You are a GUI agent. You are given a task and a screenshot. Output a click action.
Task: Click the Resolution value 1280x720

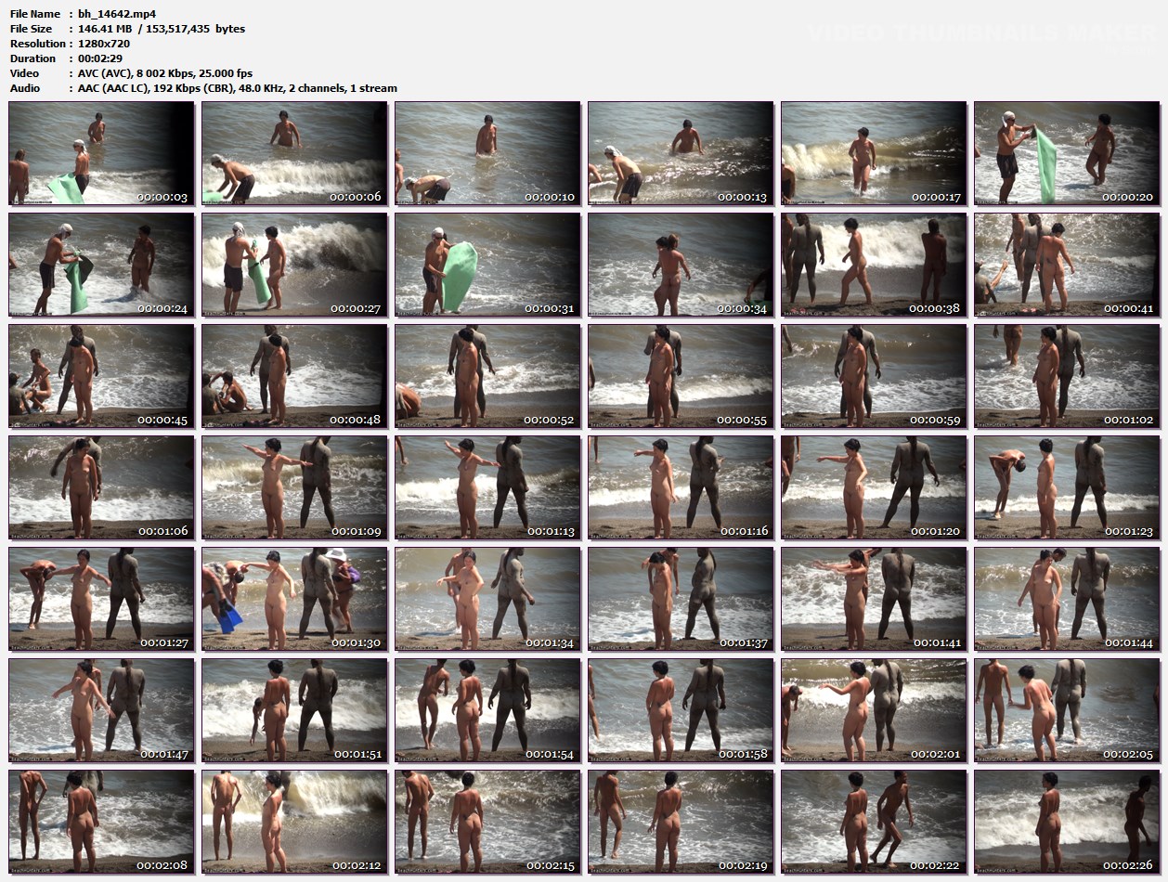tap(104, 44)
